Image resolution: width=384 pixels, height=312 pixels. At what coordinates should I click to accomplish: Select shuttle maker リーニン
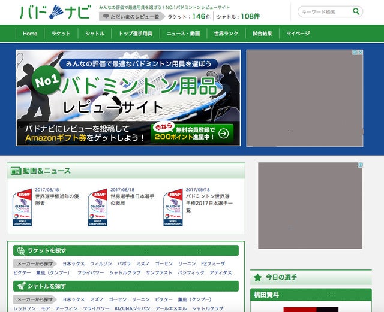(x=141, y=299)
